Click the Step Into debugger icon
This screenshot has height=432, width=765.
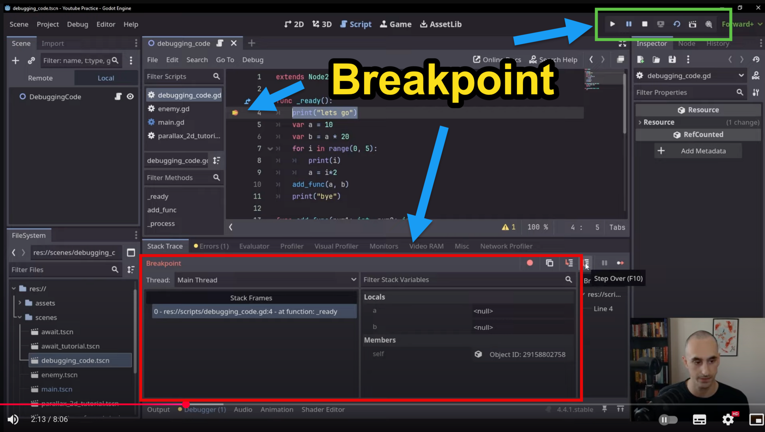pyautogui.click(x=569, y=263)
